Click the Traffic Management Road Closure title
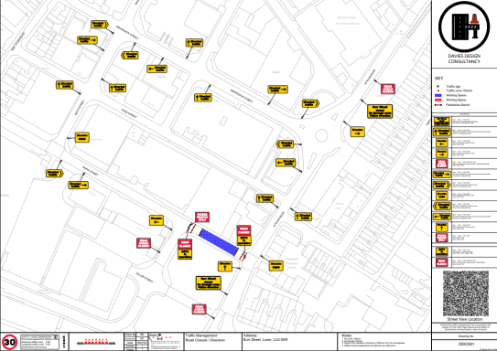 coord(205,337)
